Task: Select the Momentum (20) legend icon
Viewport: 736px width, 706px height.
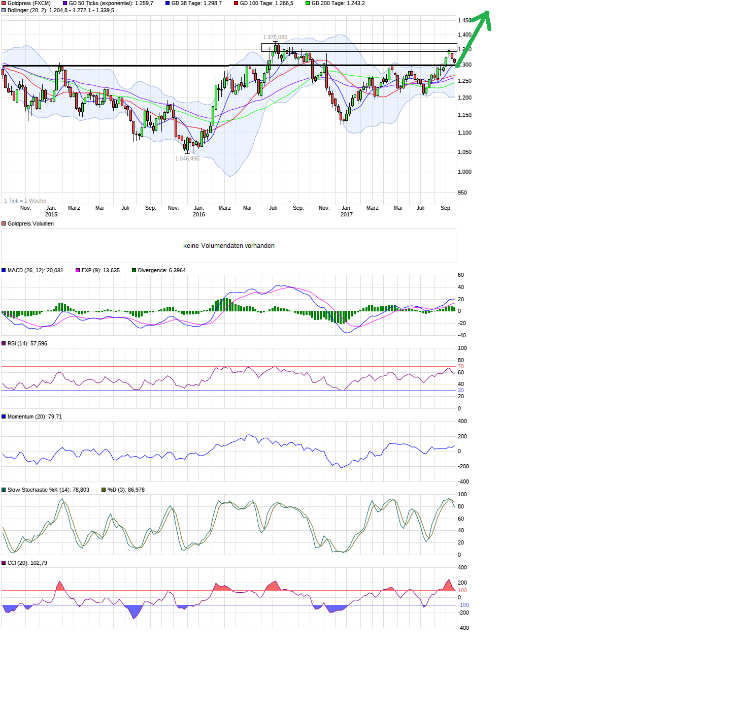Action: tap(4, 416)
